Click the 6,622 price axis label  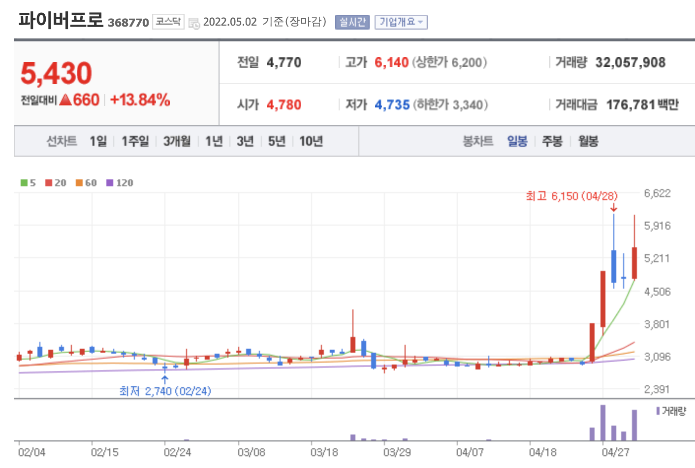click(x=658, y=193)
